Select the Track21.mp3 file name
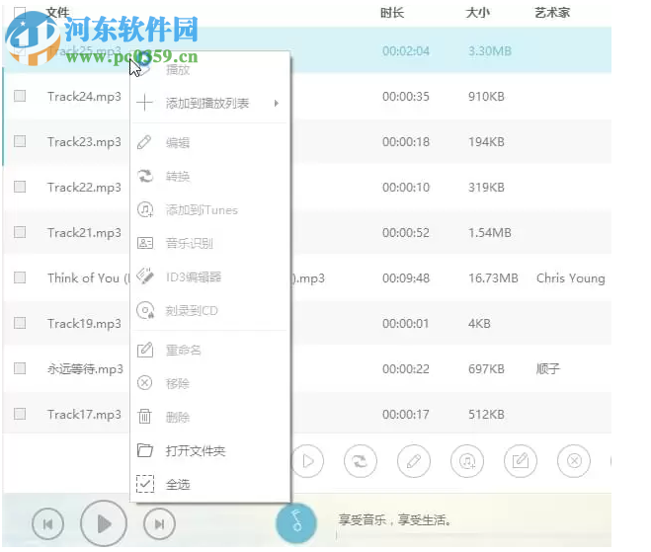Viewport: 651px width, 552px height. click(84, 233)
